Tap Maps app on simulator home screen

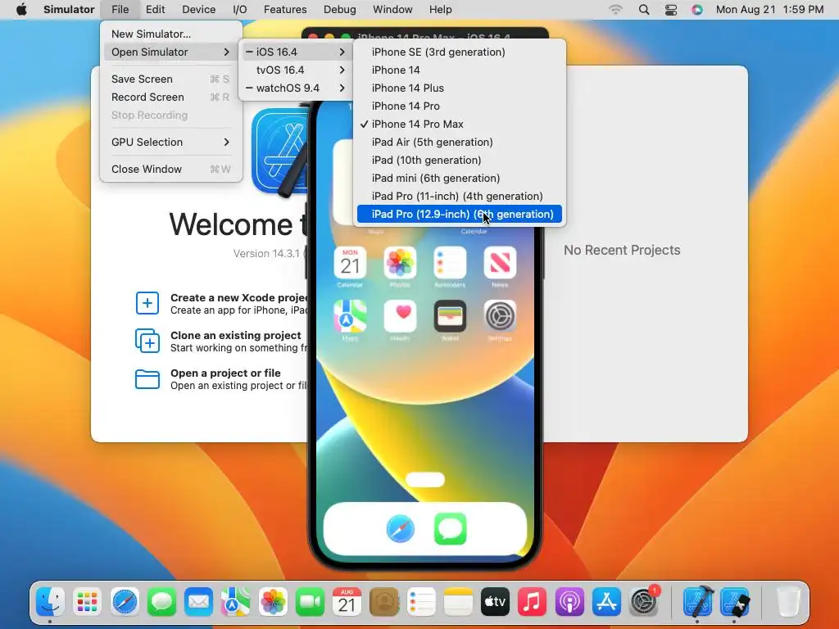[350, 316]
